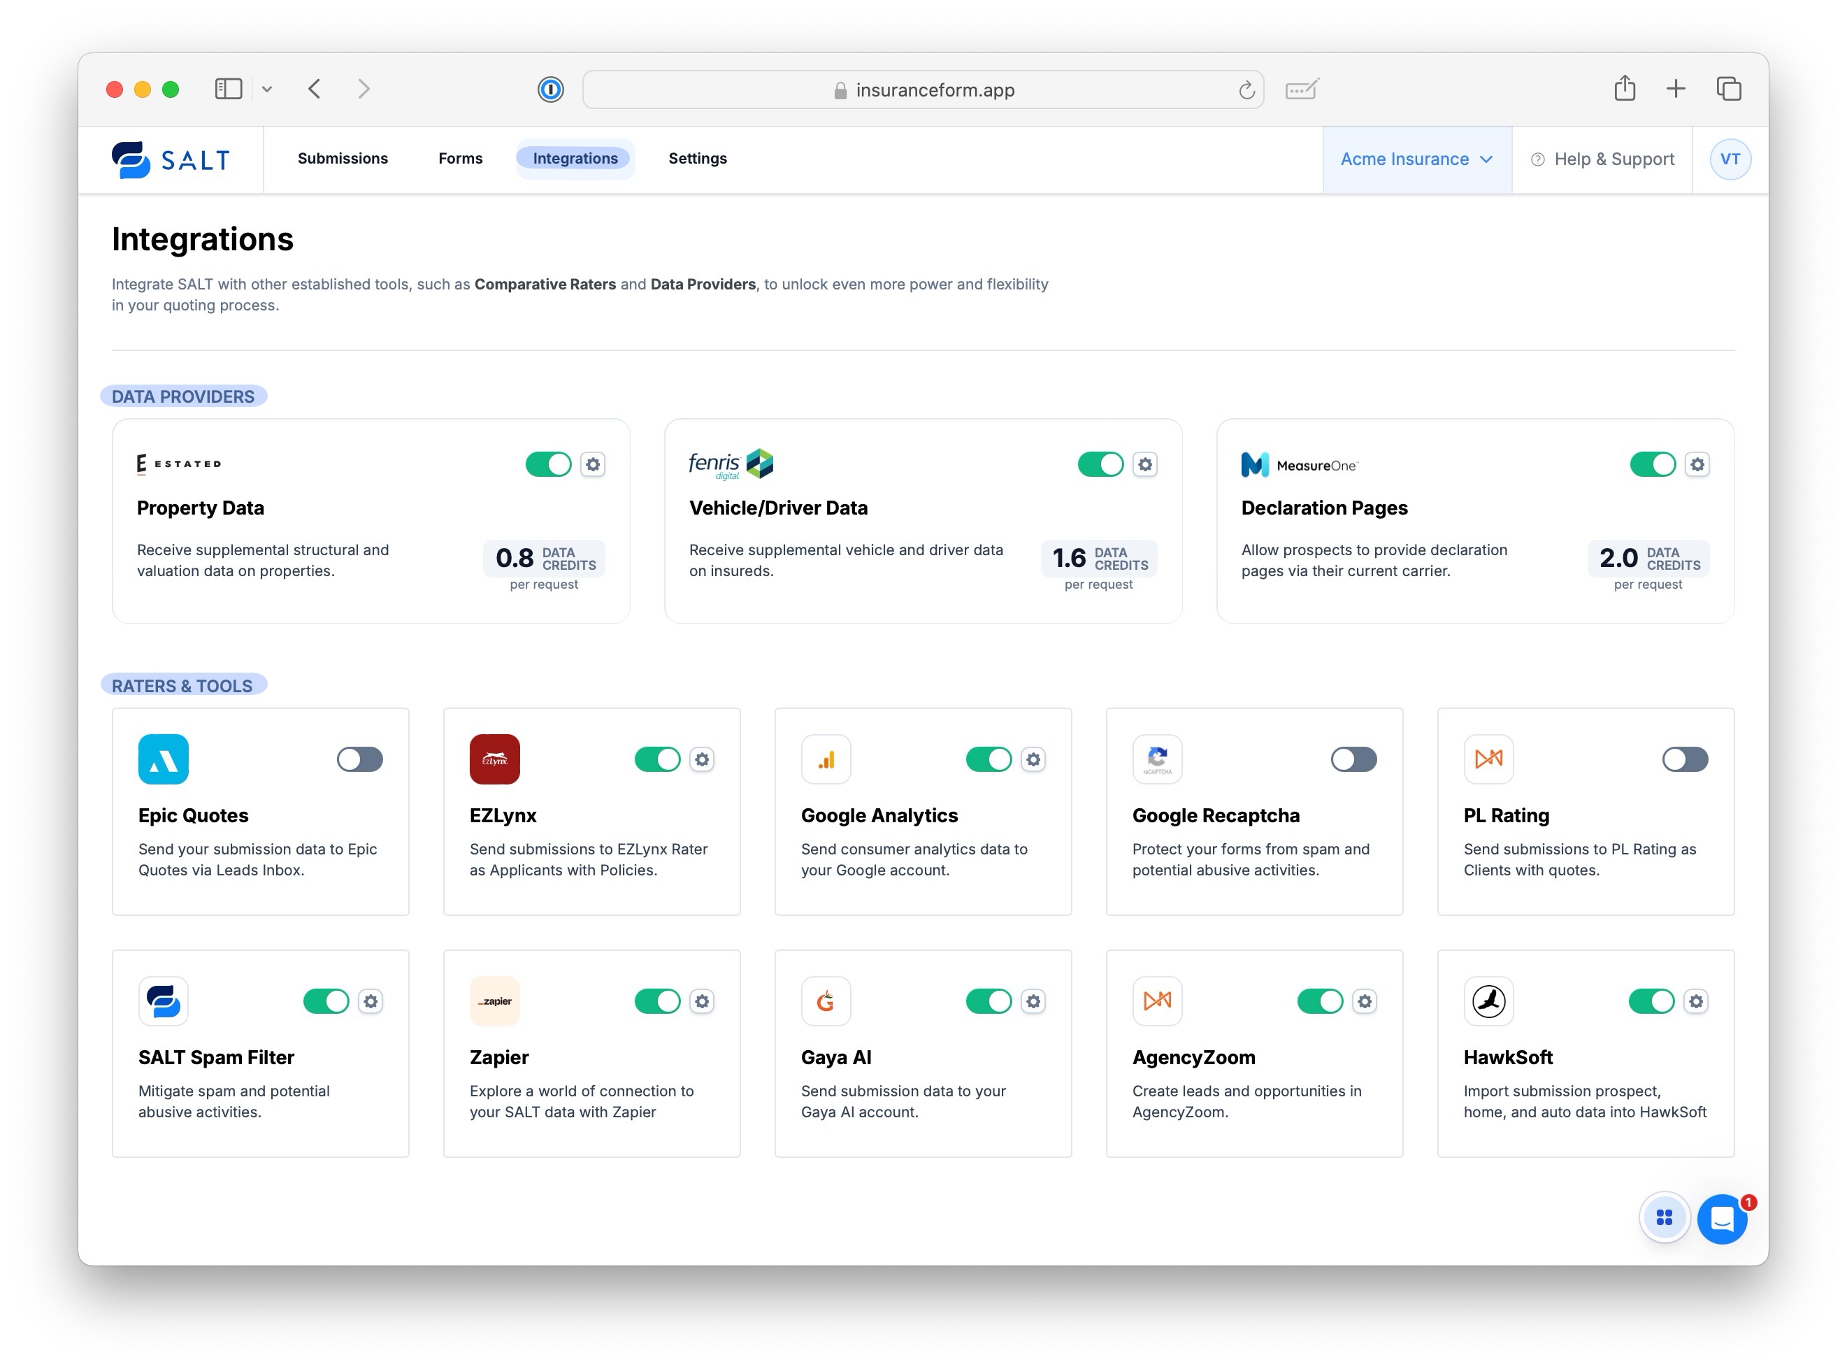The image size is (1847, 1369).
Task: Click the 0.8 data credits badge
Action: coord(544,559)
